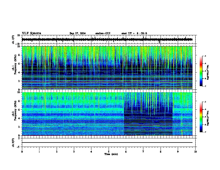Click the "VLF Spectra" plot title

coord(31,33)
